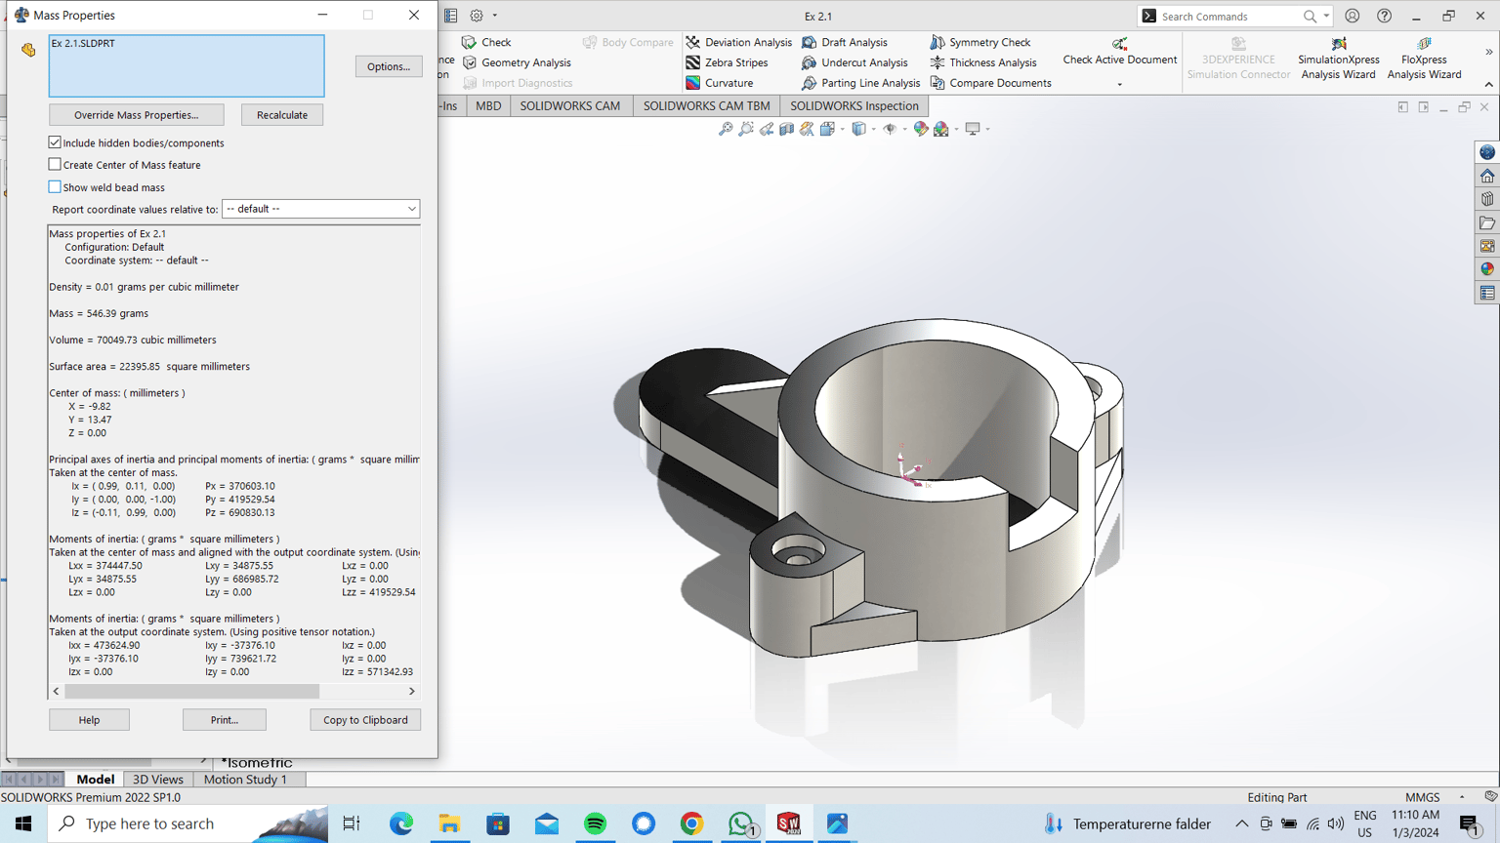
Task: Open Undercut Analysis
Action: 854,62
